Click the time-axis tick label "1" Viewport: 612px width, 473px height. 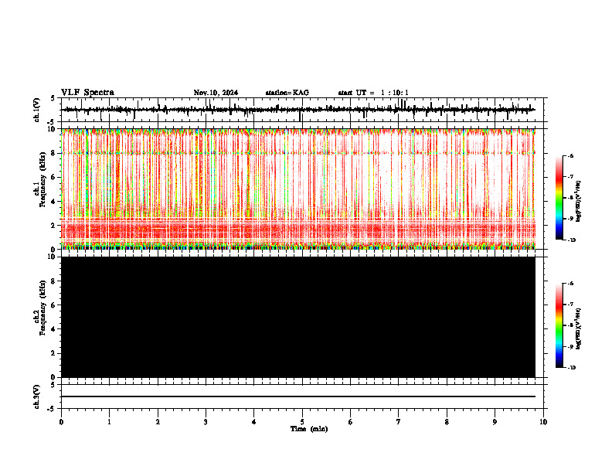click(109, 422)
